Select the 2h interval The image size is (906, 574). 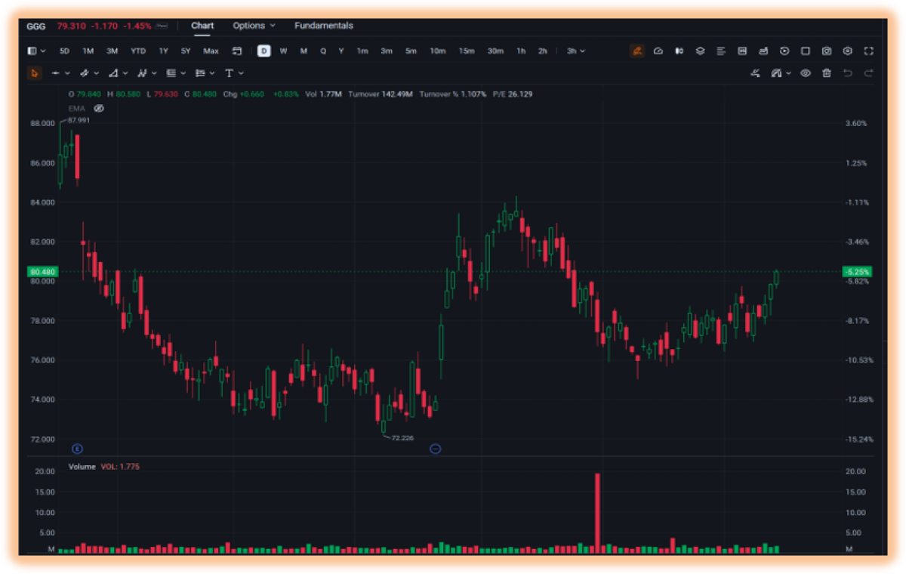tap(543, 51)
